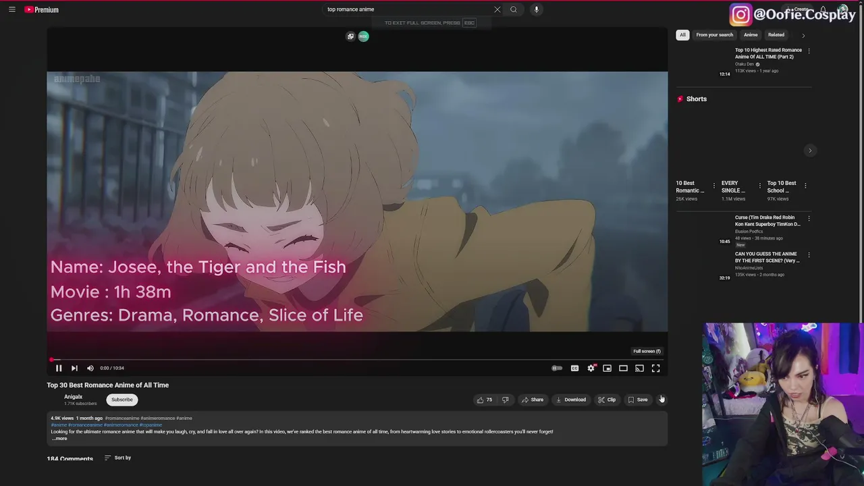
Task: Create a clip with the scissors
Action: [607, 400]
